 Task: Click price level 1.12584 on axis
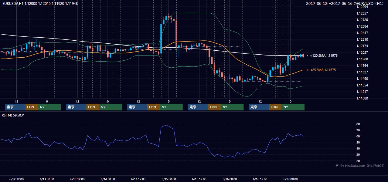(362, 26)
